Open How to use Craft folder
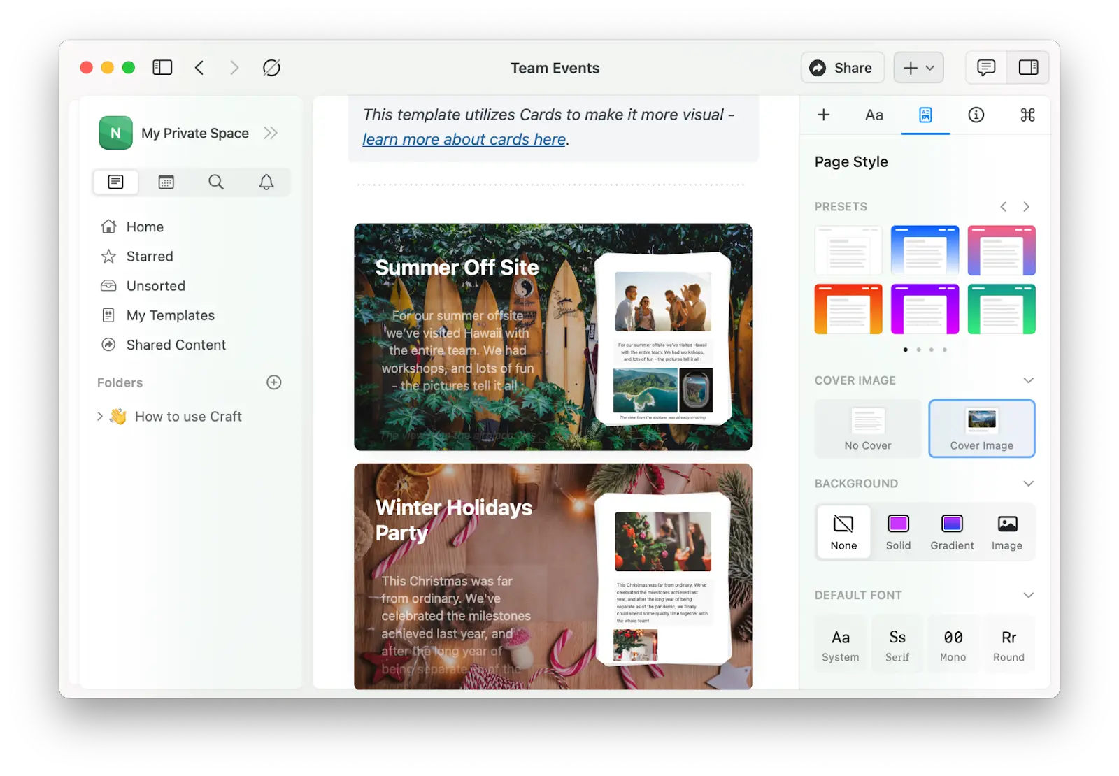 (x=188, y=417)
